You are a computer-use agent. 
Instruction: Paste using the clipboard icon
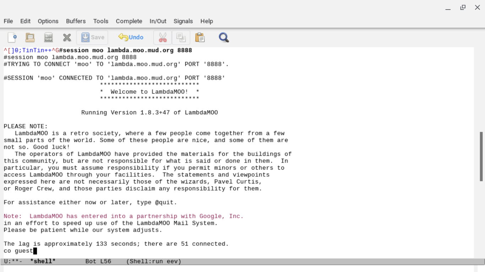200,37
